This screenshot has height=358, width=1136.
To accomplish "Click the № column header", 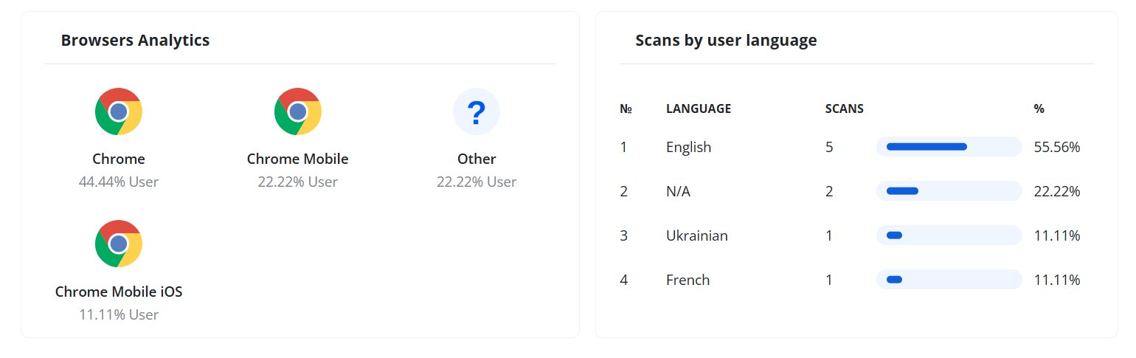I will 626,109.
